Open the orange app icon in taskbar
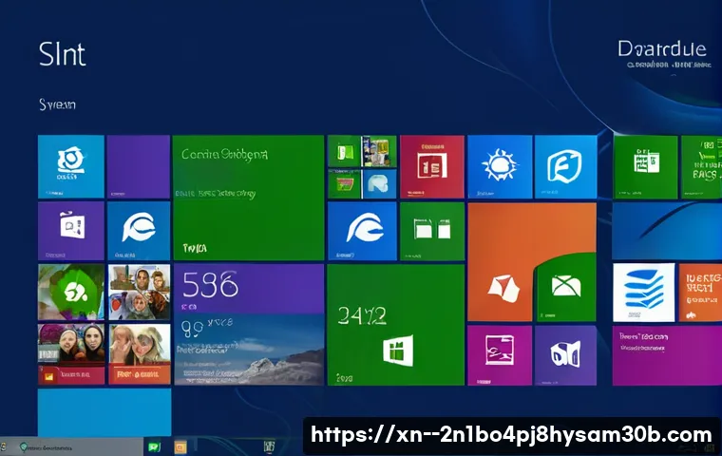 pos(180,446)
